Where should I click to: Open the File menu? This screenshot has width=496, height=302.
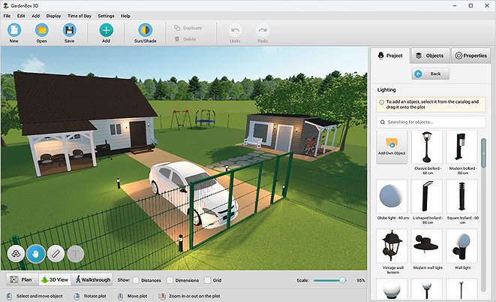[x=7, y=16]
